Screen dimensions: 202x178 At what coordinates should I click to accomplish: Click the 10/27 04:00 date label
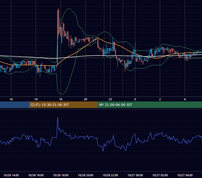(185, 175)
